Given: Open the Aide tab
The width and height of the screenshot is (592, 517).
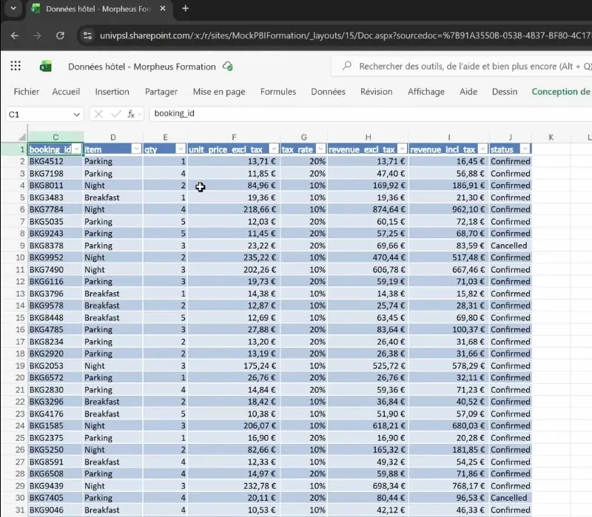Looking at the screenshot, I should pos(468,92).
